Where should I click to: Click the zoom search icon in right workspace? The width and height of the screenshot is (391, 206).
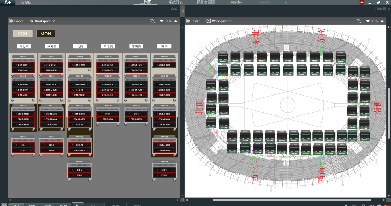click(358, 21)
